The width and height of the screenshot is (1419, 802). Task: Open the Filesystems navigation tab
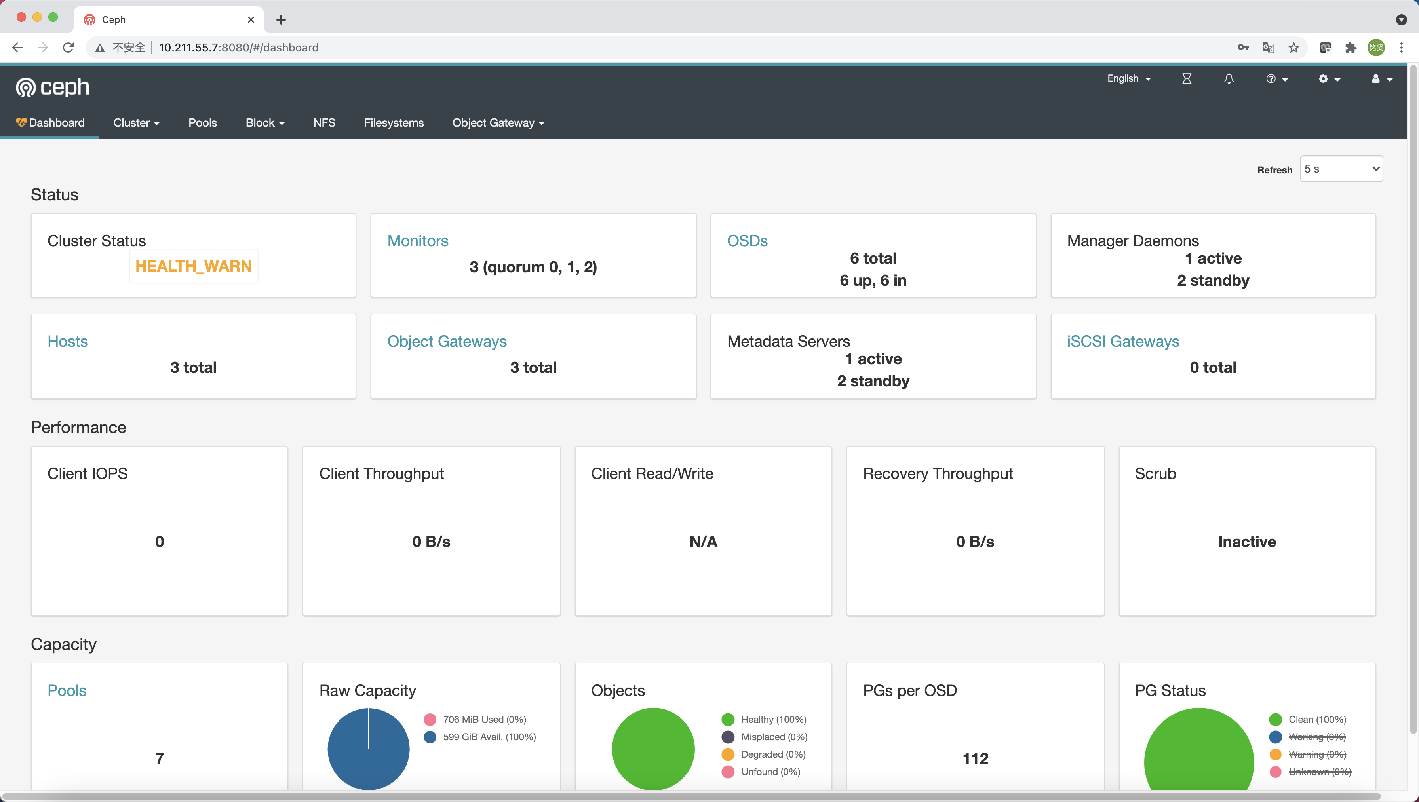click(393, 123)
